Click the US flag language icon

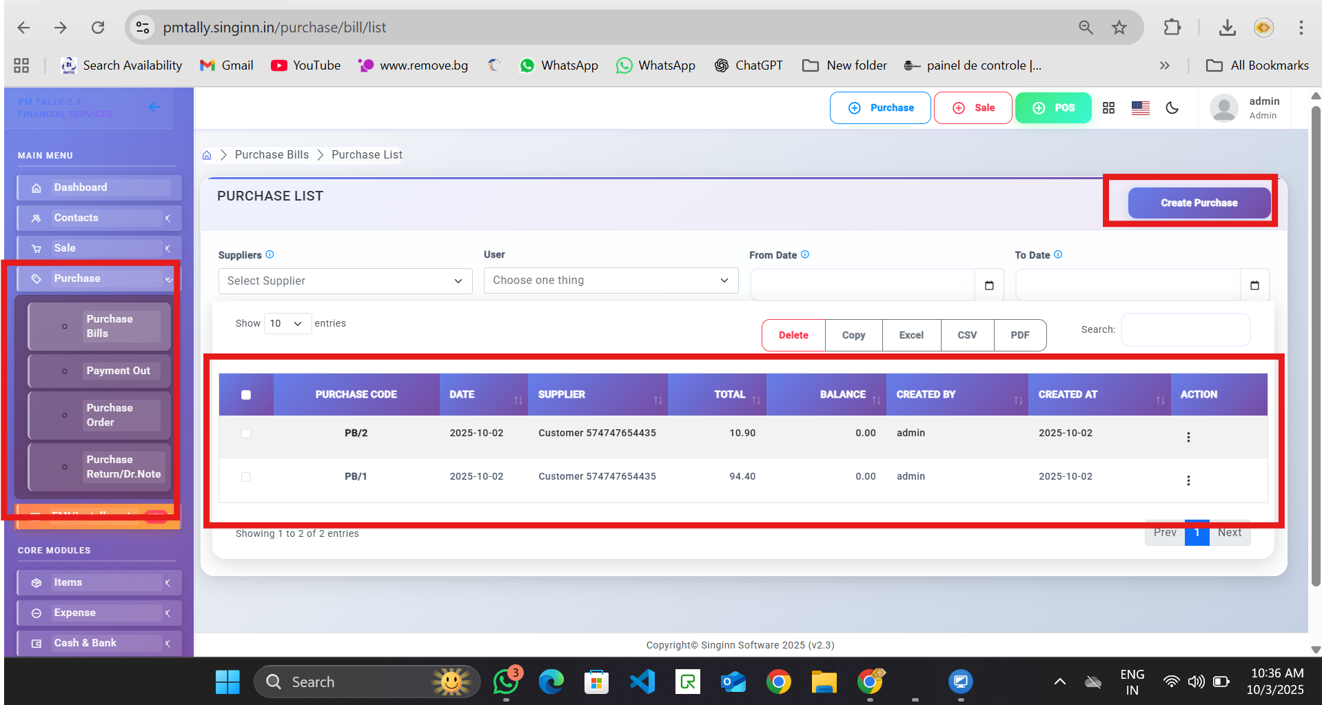click(1140, 108)
